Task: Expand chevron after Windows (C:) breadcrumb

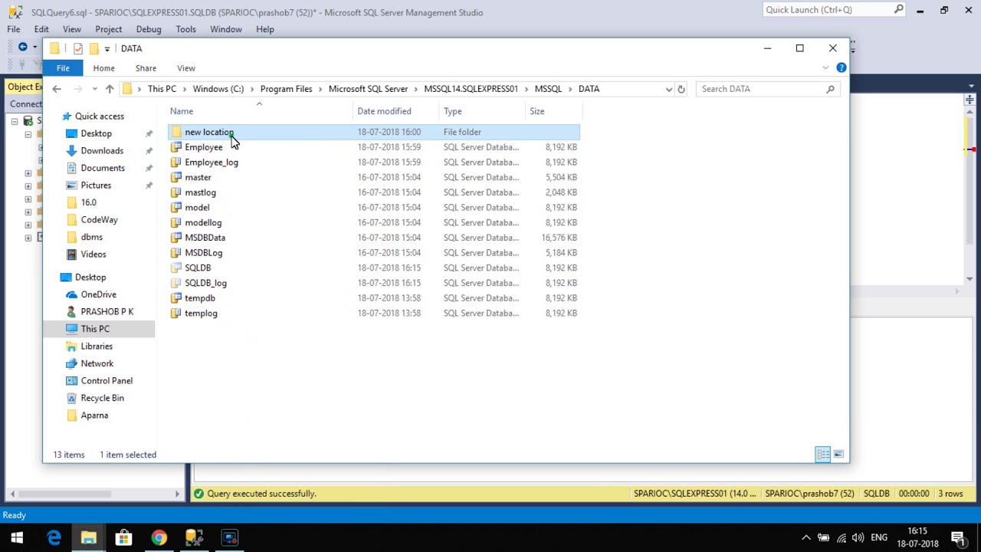Action: pos(251,89)
